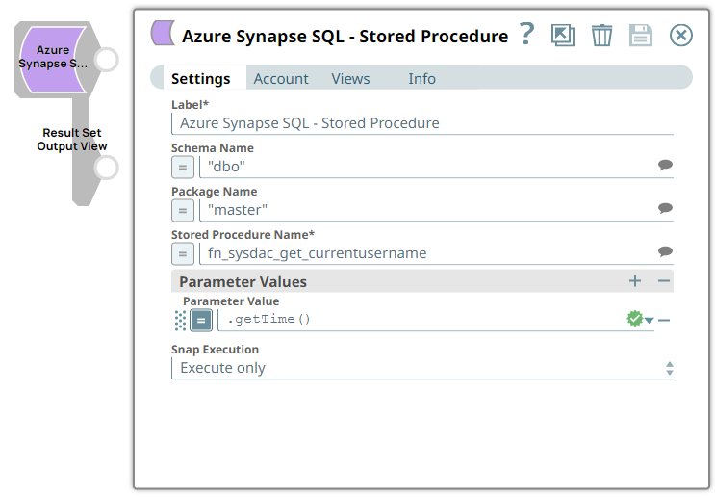Remove row using Parameter Values header minus
The width and height of the screenshot is (715, 497).
[x=664, y=280]
